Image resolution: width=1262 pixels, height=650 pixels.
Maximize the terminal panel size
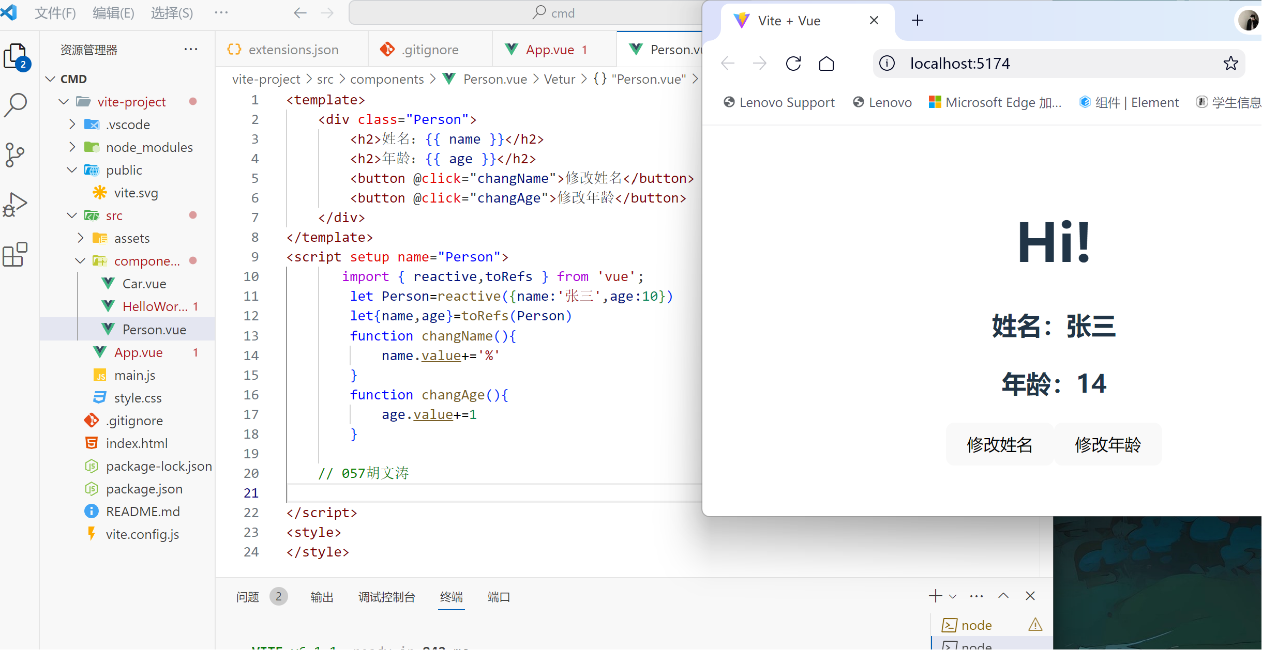(x=1003, y=596)
